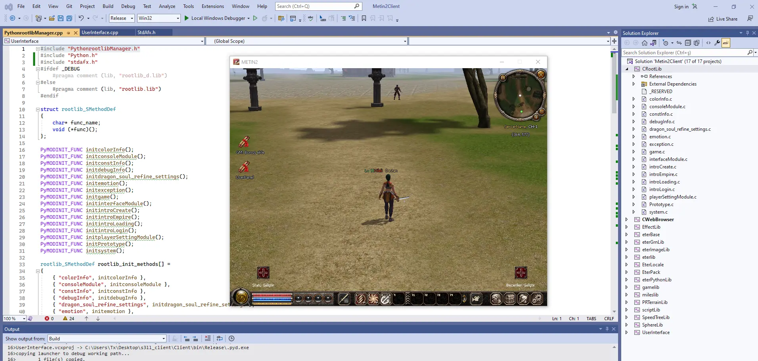
Task: Open the Win32 platform dropdown
Action: 159,18
